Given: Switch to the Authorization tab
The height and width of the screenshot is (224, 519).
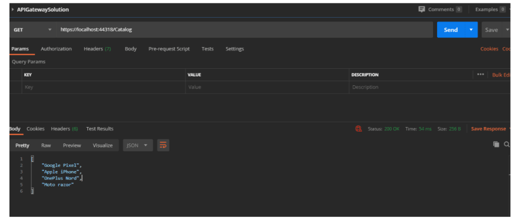Looking at the screenshot, I should point(56,49).
